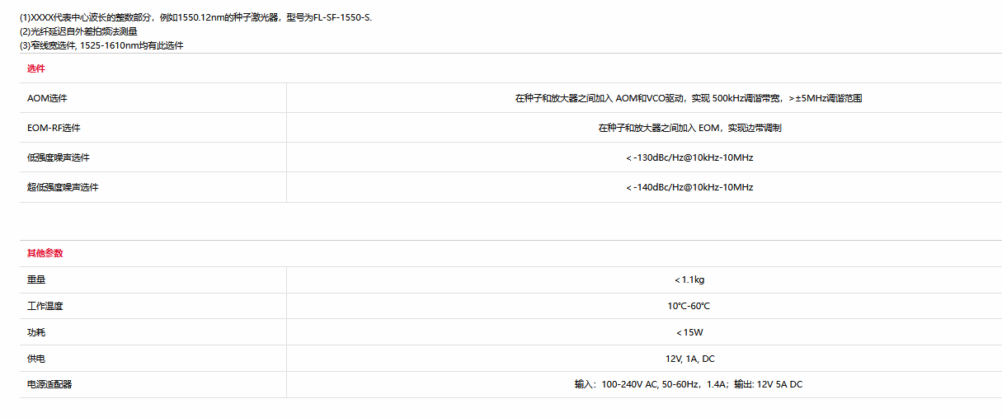Select the 超低强度噪声选件 row label
Screen dimensions: 1002x418
point(63,187)
